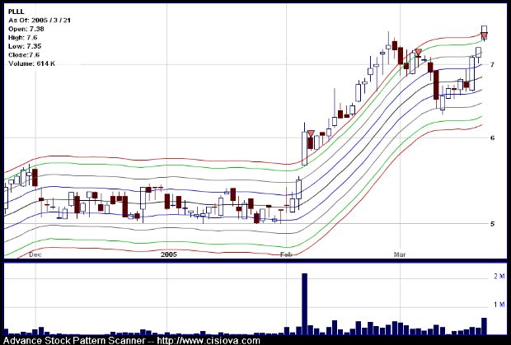Click the red triangle marker in early March

418,52
